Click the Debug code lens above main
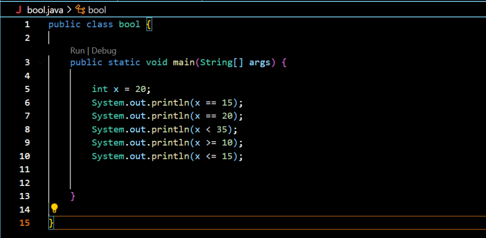 [x=104, y=51]
